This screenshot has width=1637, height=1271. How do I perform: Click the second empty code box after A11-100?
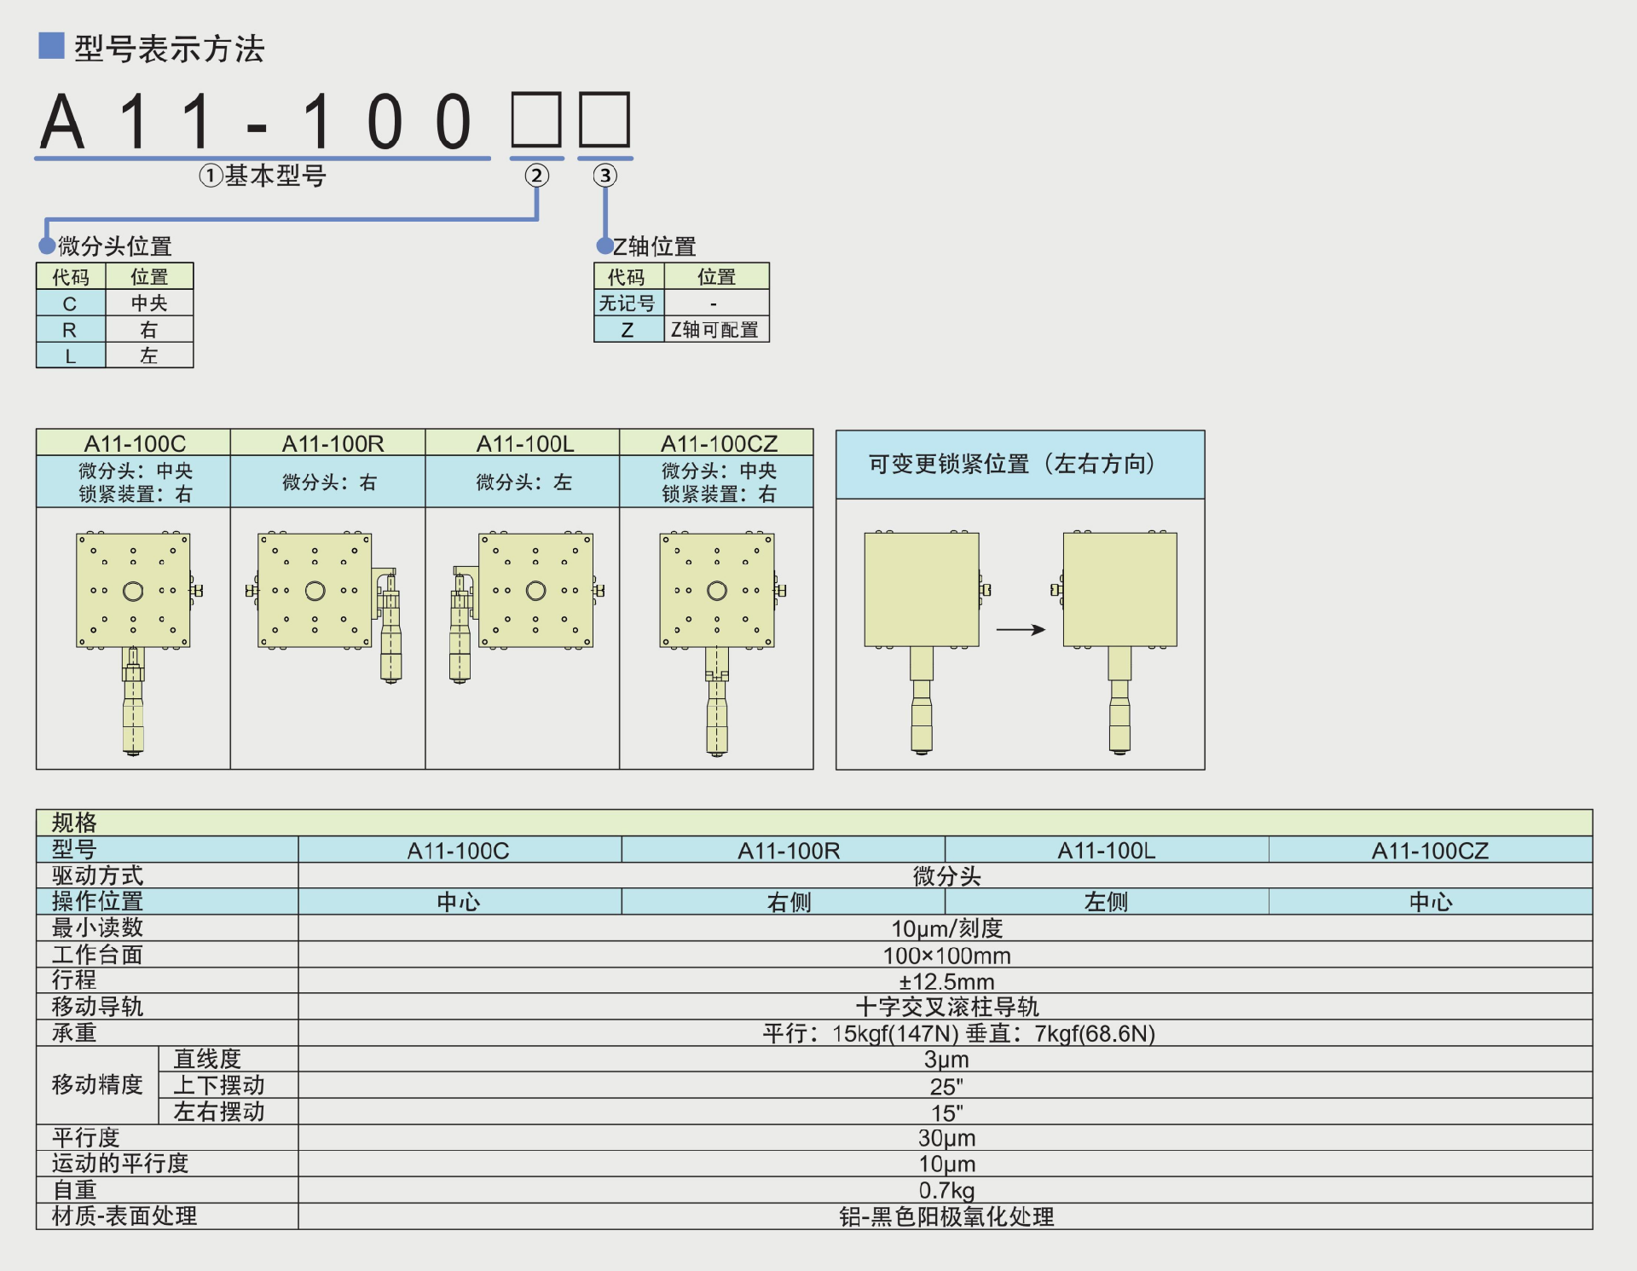click(x=604, y=120)
